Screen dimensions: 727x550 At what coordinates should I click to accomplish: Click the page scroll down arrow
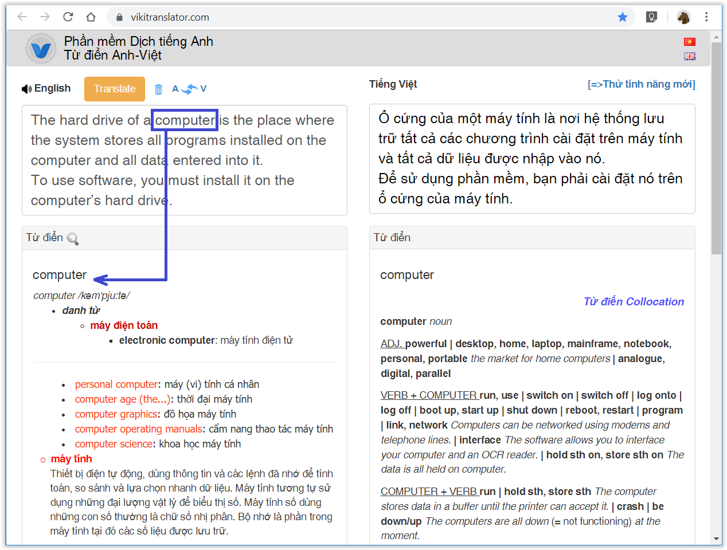click(x=716, y=539)
